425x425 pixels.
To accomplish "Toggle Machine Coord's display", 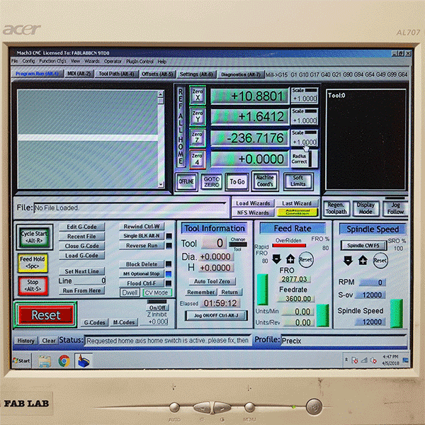I will (x=265, y=181).
